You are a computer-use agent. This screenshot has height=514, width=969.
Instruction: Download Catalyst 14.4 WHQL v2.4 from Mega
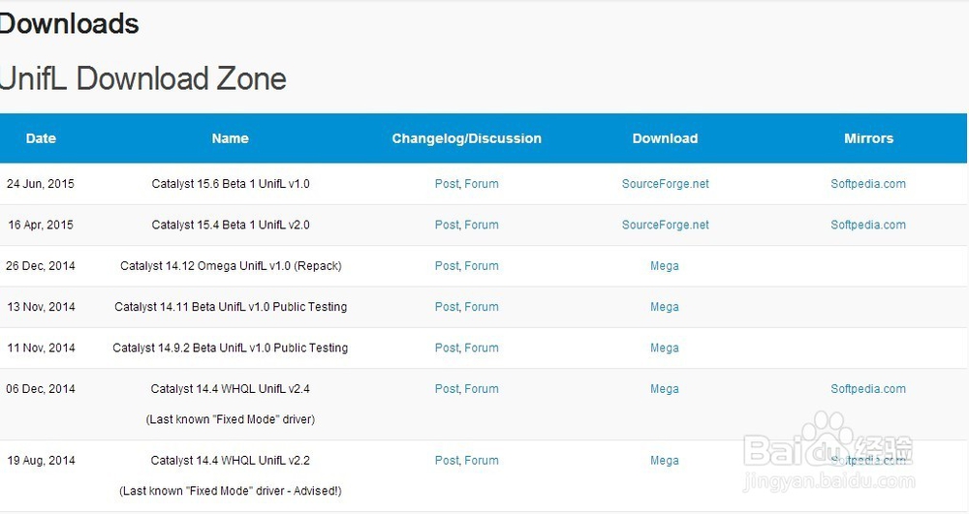coord(665,389)
